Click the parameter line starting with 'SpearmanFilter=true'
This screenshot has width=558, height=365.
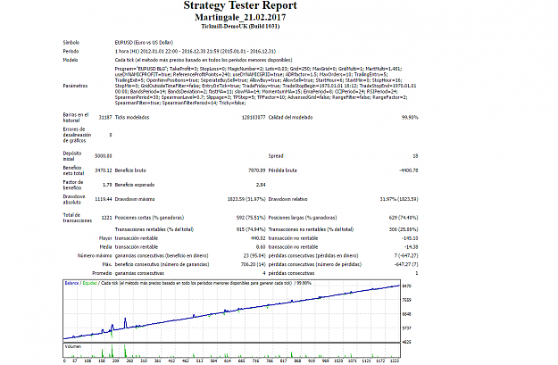coord(180,103)
